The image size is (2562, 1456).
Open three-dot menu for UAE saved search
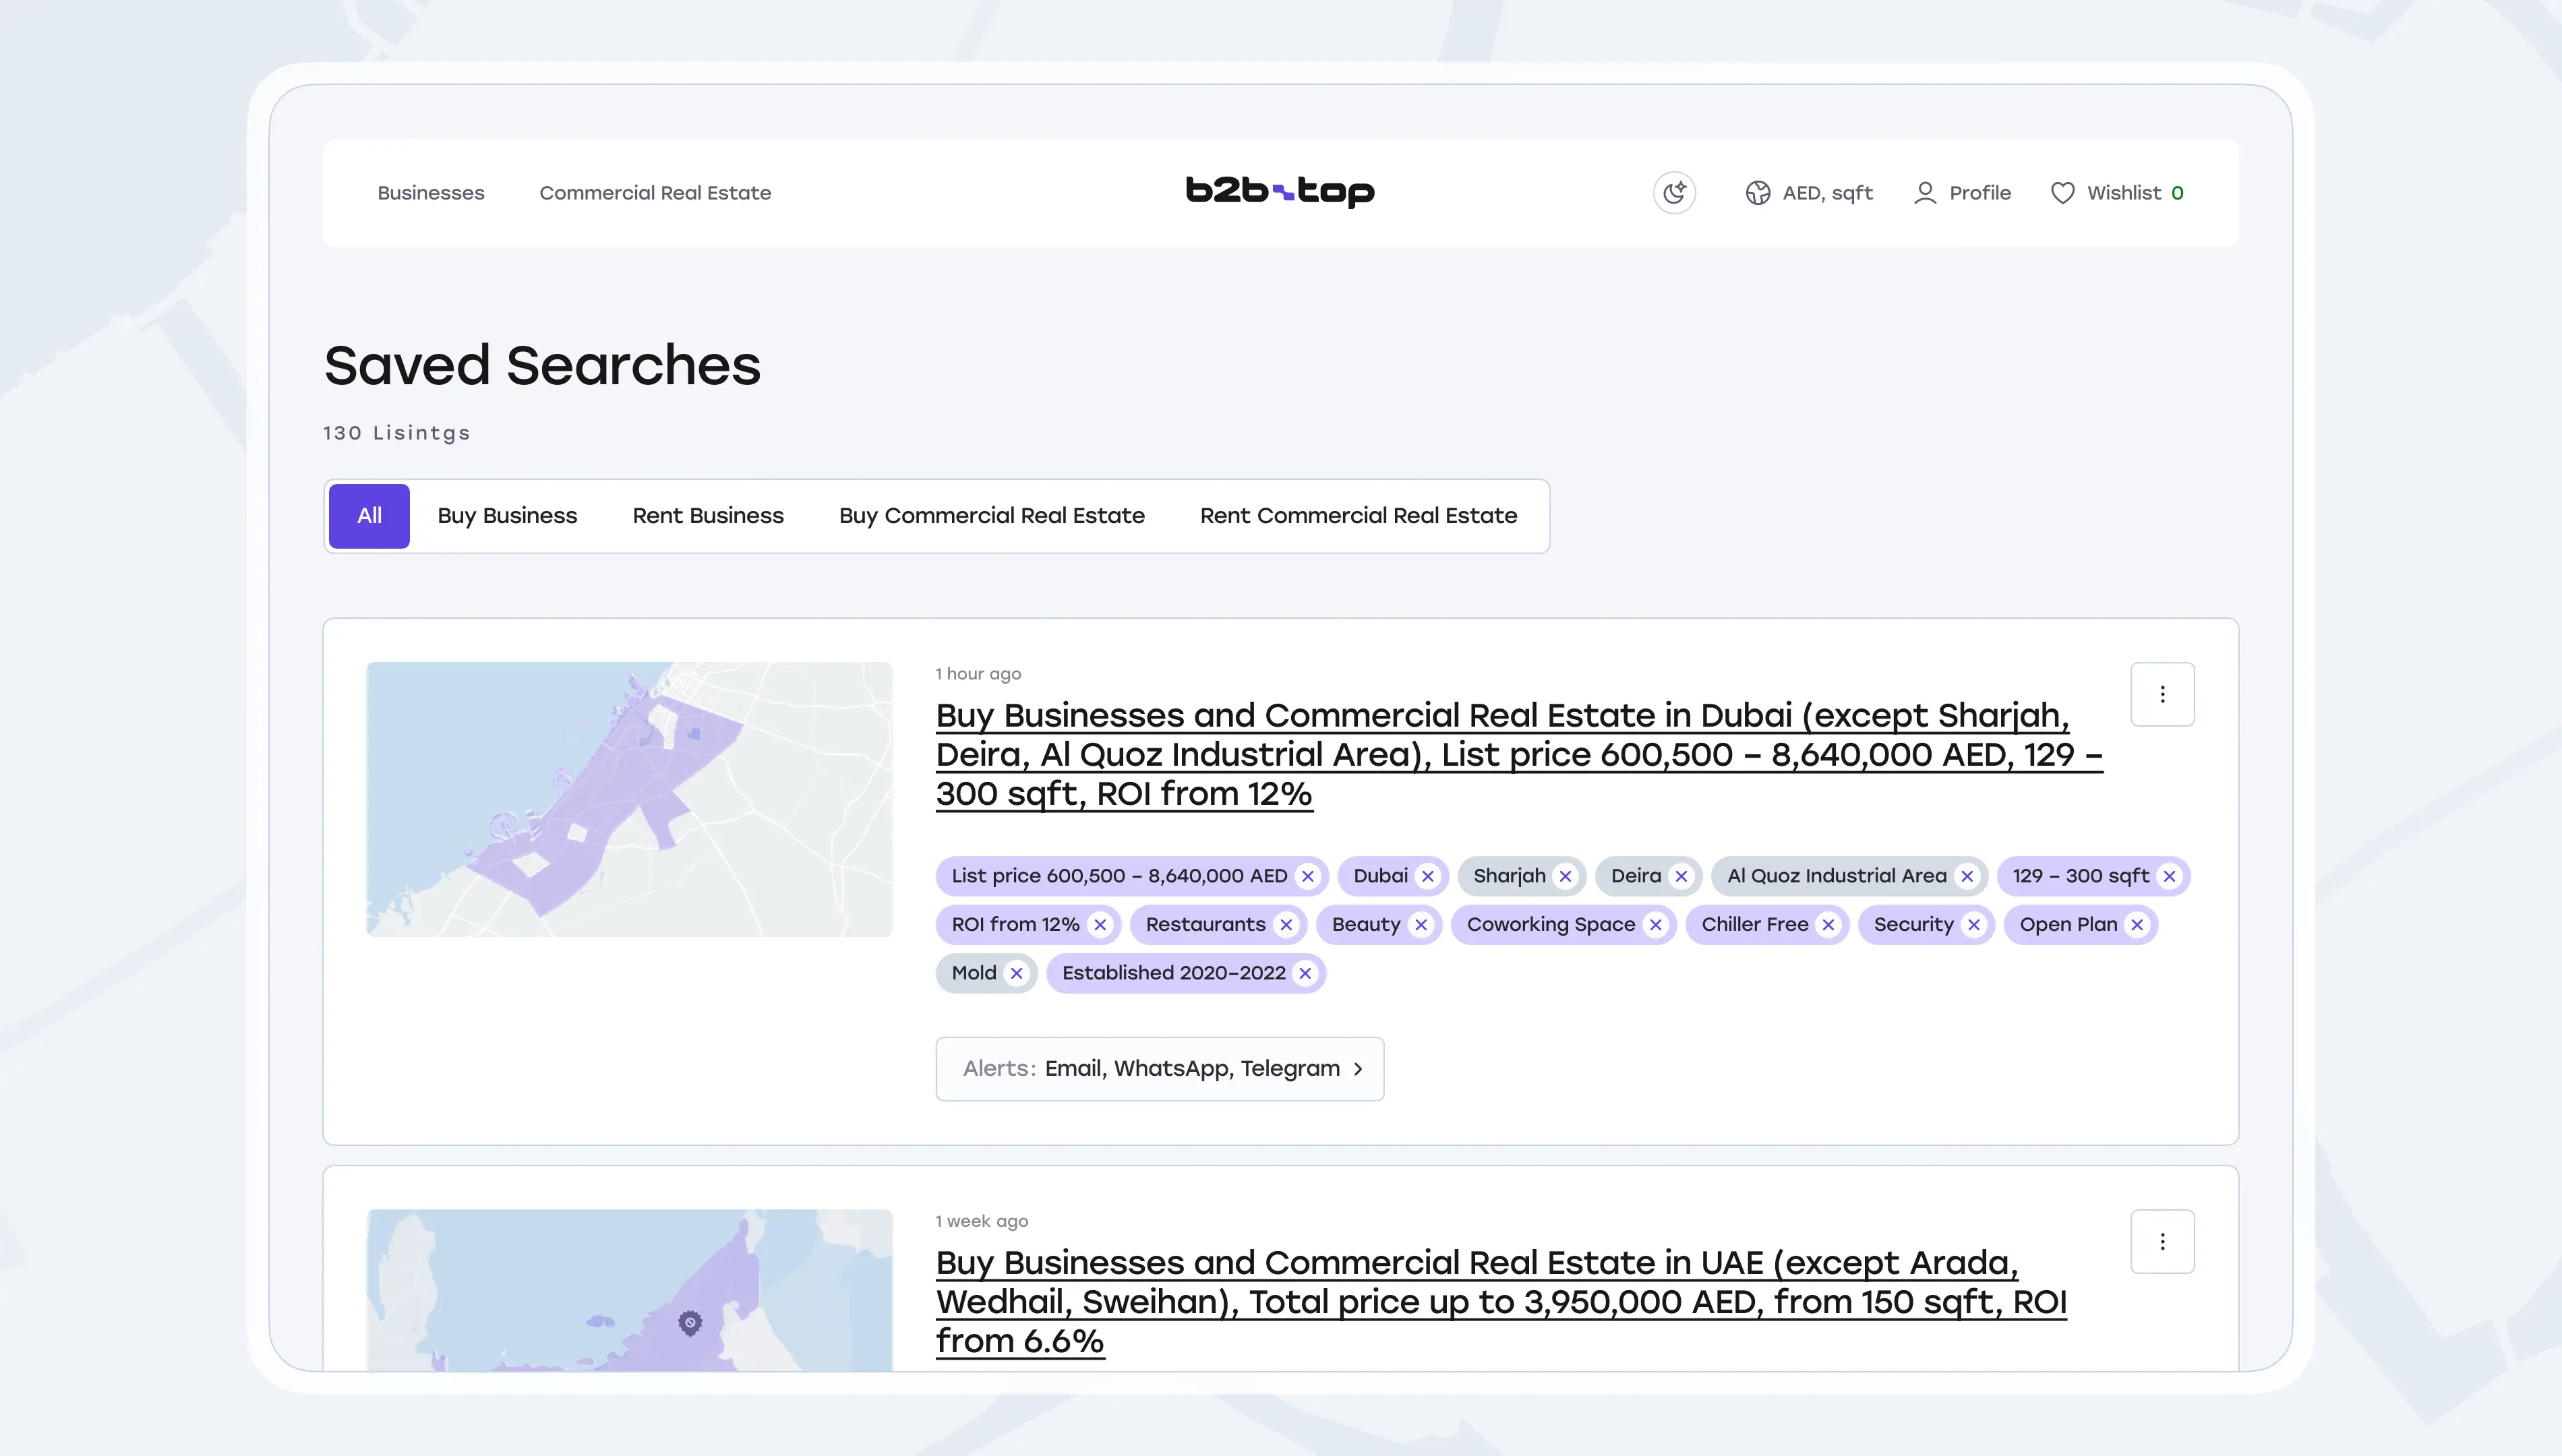coord(2162,1241)
